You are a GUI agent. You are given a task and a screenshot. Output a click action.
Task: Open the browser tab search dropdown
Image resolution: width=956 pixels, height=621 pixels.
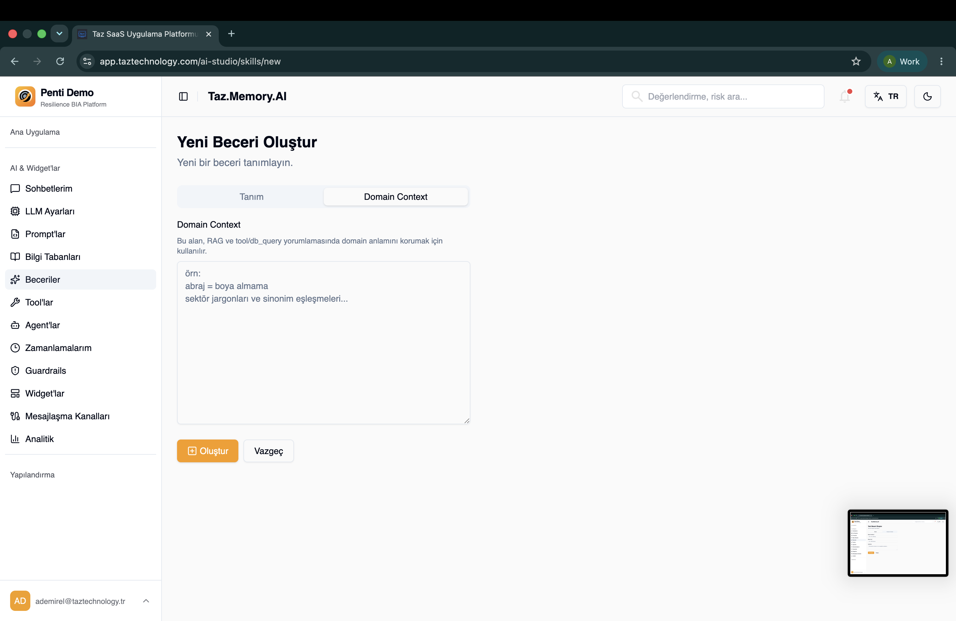[x=59, y=34]
